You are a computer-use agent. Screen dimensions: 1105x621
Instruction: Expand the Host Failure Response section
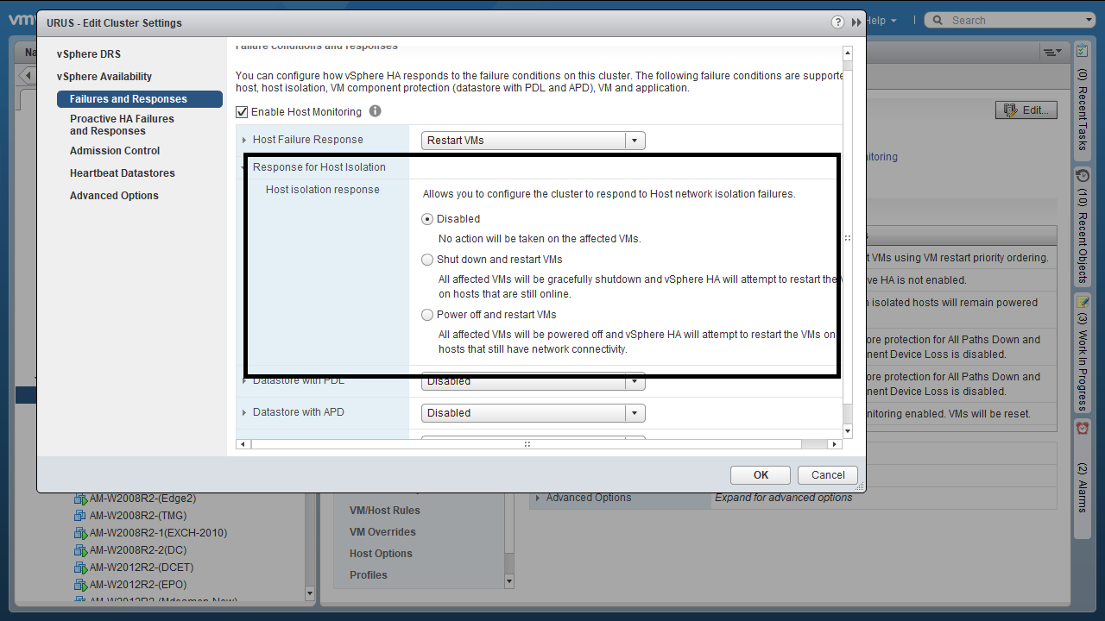click(x=244, y=140)
